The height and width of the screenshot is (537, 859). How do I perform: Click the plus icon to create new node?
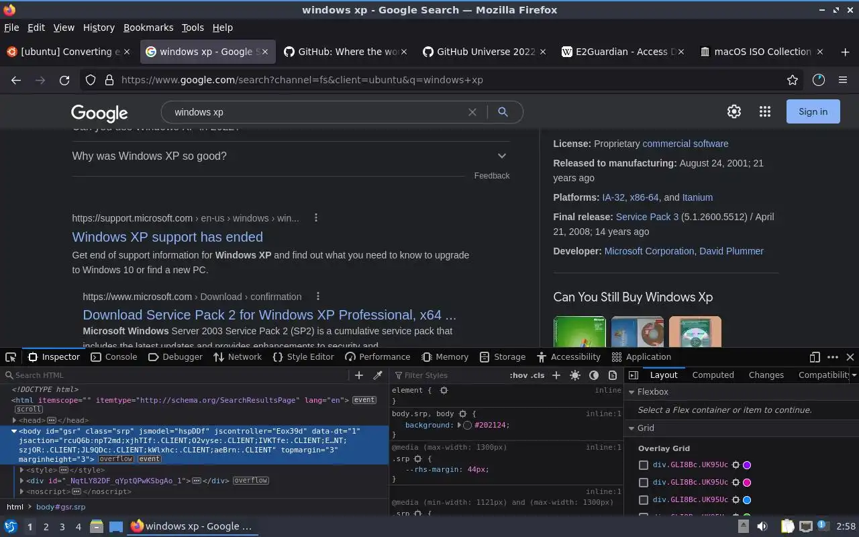pos(359,375)
